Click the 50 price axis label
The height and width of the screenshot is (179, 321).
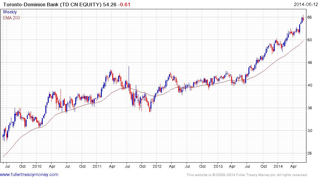tap(310, 40)
